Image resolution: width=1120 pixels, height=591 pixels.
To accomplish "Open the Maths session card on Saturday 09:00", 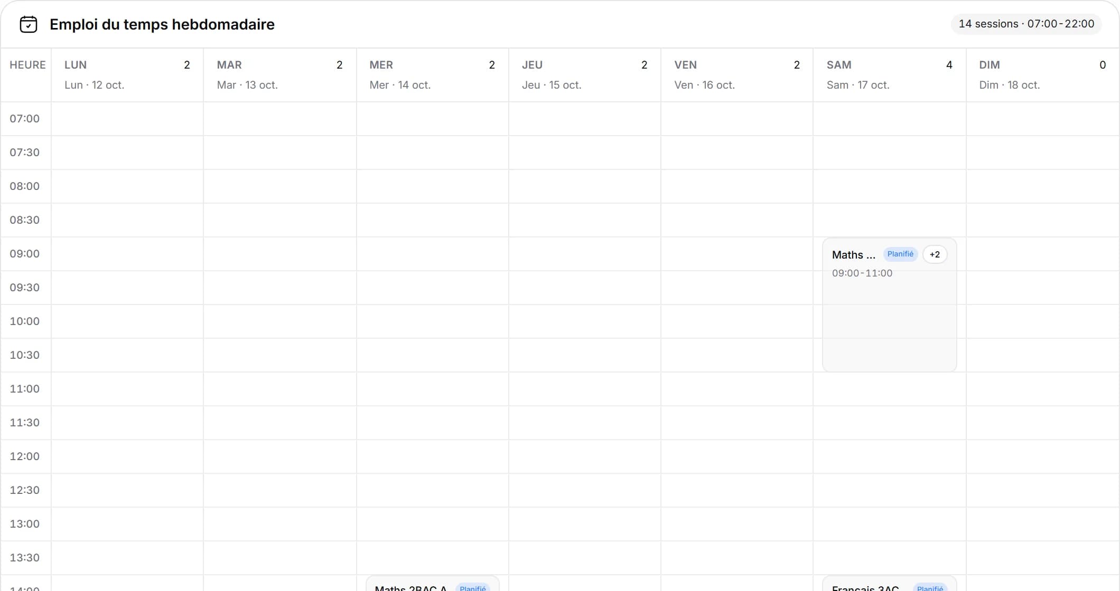I will pyautogui.click(x=889, y=305).
